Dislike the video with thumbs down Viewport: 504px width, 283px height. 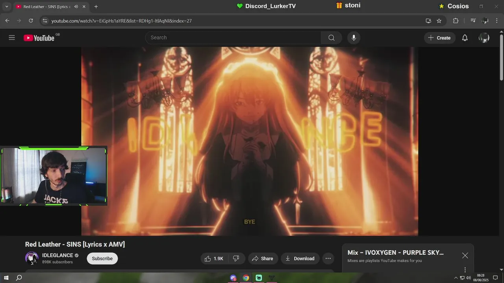[x=236, y=258]
